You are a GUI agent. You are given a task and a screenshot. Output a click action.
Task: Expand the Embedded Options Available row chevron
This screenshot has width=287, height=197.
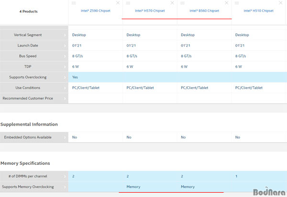[65, 138]
